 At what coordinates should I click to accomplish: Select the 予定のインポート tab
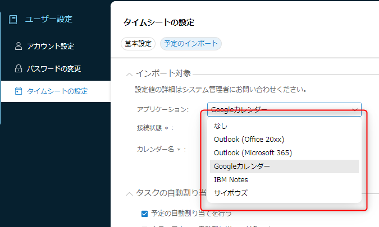pyautogui.click(x=190, y=44)
